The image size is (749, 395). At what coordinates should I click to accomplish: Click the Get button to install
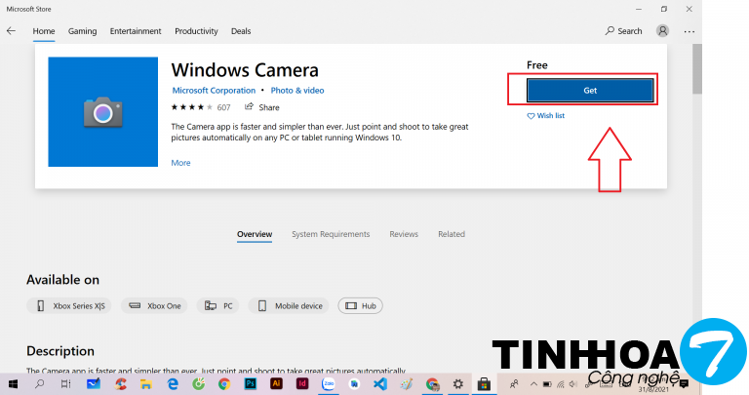pyautogui.click(x=590, y=90)
